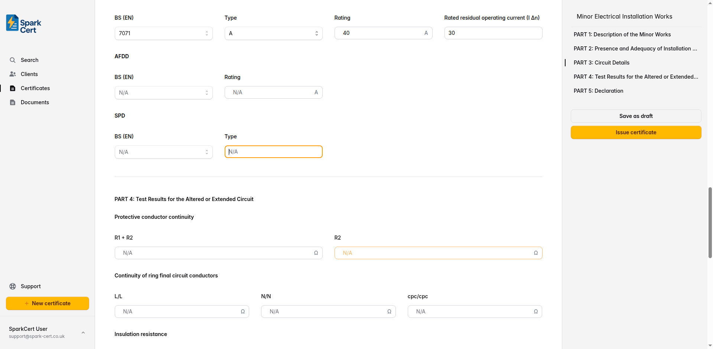This screenshot has width=713, height=349.
Task: Click the page vertical scrollbar thumb
Action: (710, 223)
